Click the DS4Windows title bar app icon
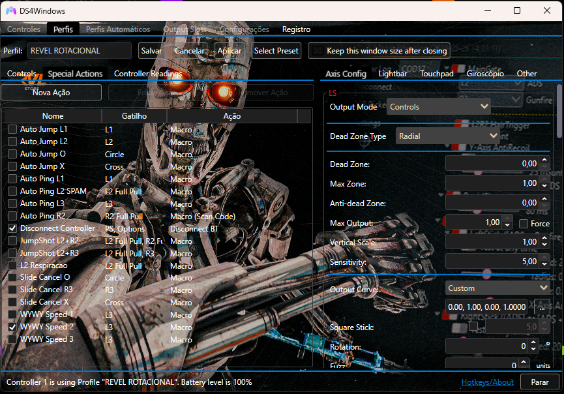 click(11, 11)
